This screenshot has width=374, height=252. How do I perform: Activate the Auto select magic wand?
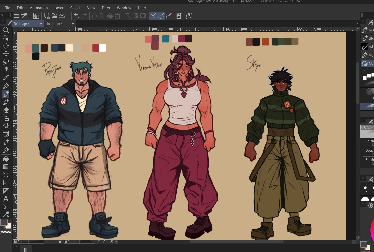click(x=6, y=69)
